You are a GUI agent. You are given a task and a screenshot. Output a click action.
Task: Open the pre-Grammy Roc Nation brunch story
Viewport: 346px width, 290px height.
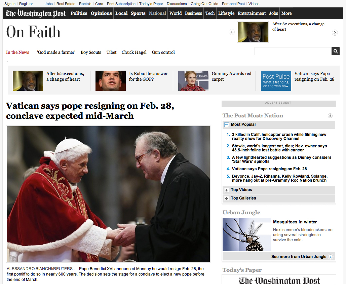tap(279, 178)
